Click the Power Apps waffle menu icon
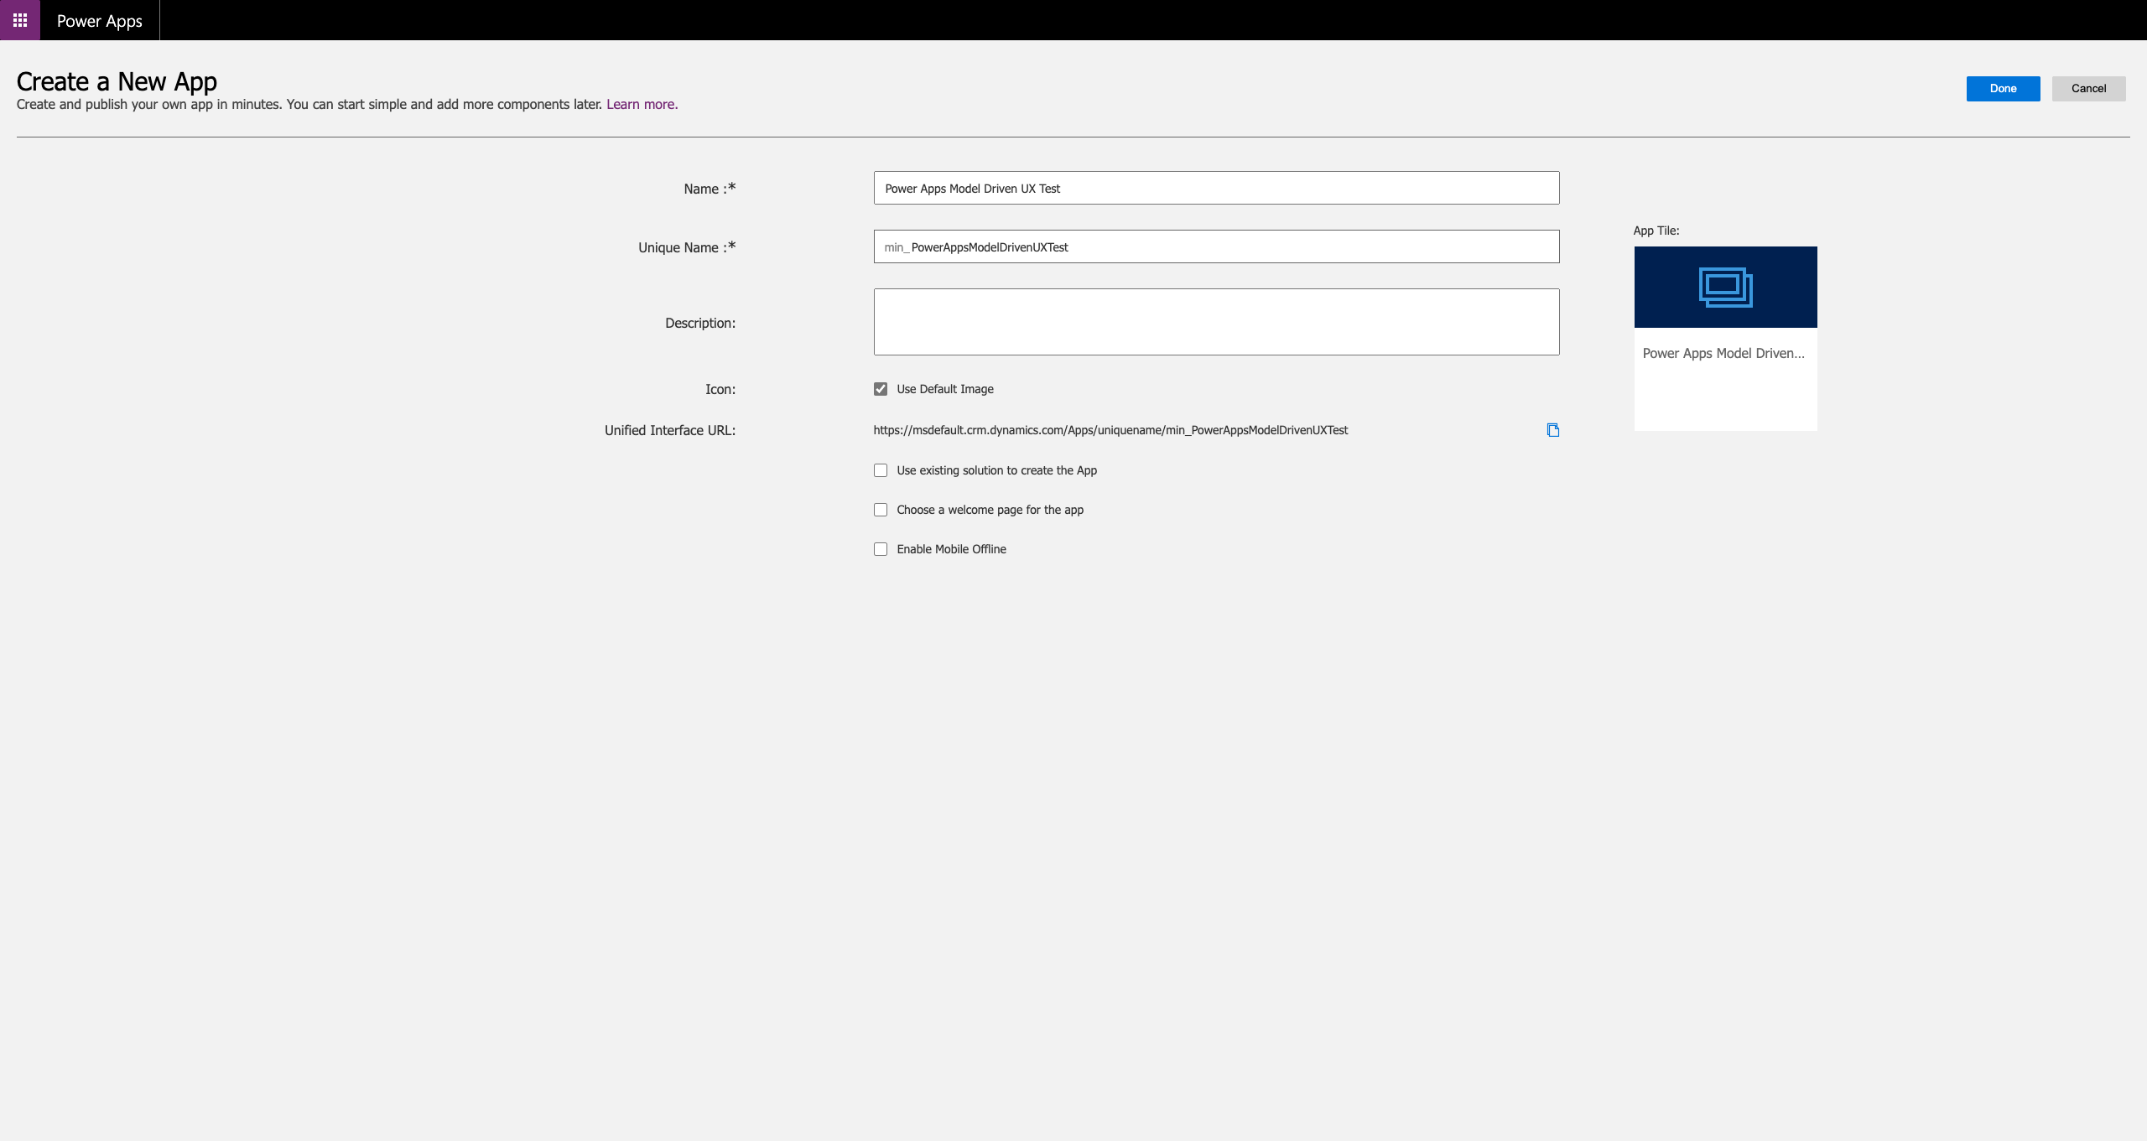The image size is (2147, 1141). pos(20,20)
